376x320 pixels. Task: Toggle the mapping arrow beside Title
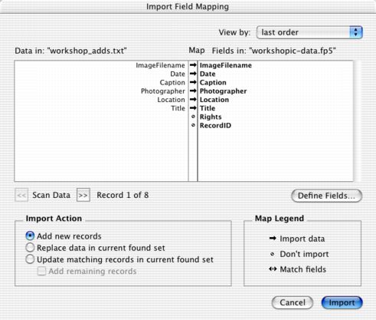(x=193, y=108)
